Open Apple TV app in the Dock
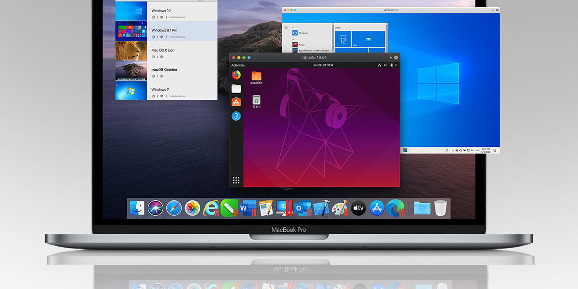The width and height of the screenshot is (578, 289). tap(358, 208)
